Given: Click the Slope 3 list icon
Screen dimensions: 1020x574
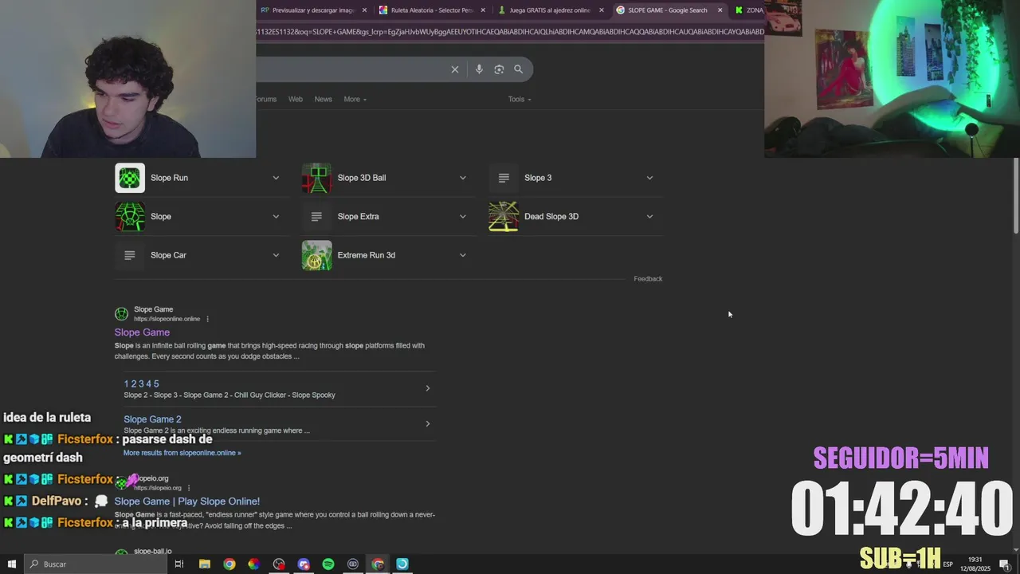Looking at the screenshot, I should [504, 178].
